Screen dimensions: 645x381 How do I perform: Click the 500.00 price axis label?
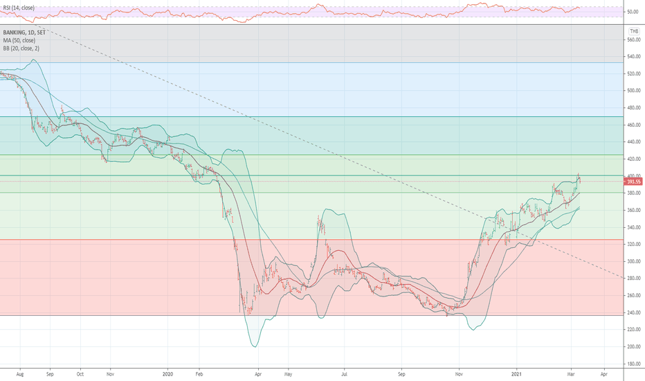click(x=634, y=91)
